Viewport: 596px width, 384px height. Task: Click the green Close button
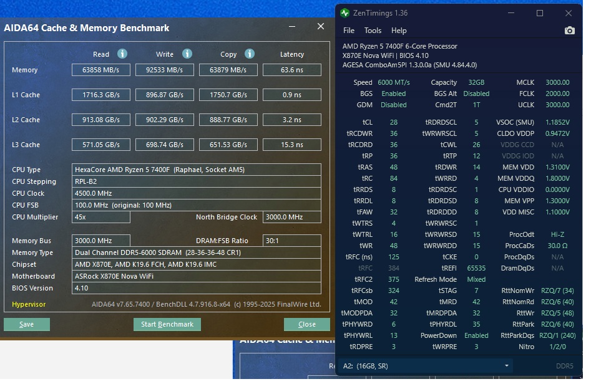click(307, 324)
